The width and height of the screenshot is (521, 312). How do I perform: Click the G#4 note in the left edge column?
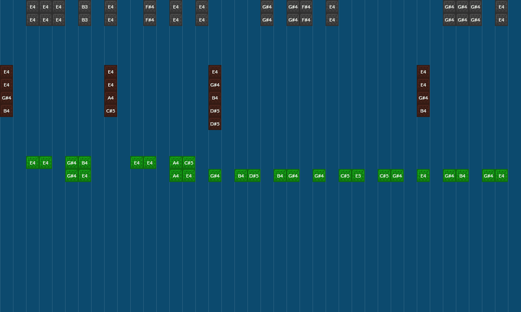[x=6, y=98]
